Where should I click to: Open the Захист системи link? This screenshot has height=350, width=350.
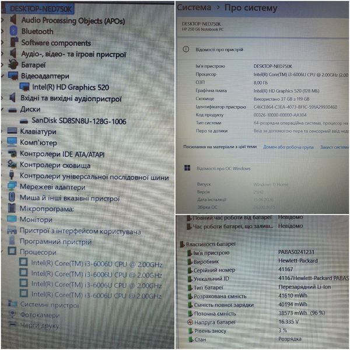pyautogui.click(x=334, y=147)
